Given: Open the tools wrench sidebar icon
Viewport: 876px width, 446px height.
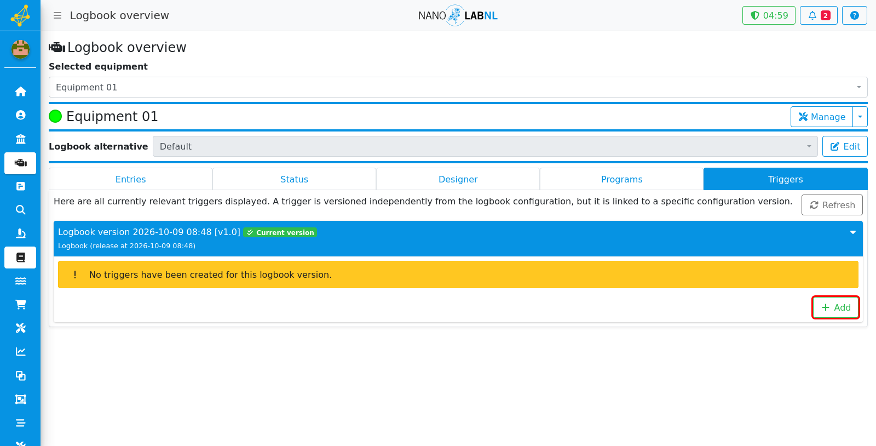Looking at the screenshot, I should coord(20,328).
